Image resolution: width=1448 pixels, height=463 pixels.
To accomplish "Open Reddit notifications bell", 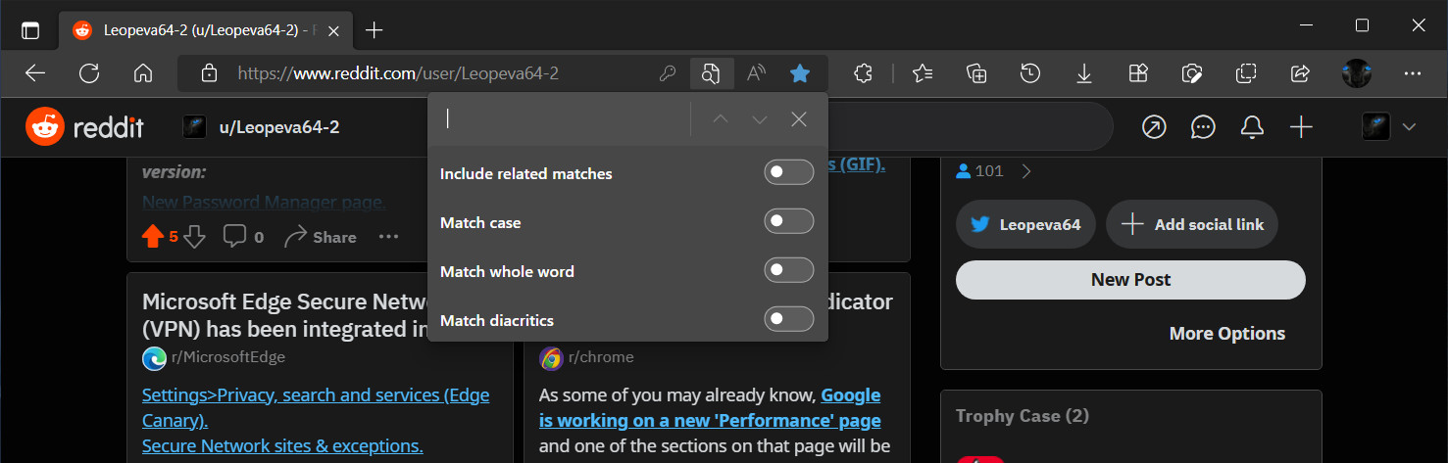I will click(1252, 127).
